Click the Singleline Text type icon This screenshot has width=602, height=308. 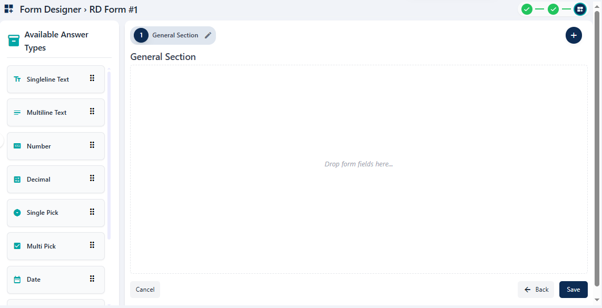click(x=17, y=80)
